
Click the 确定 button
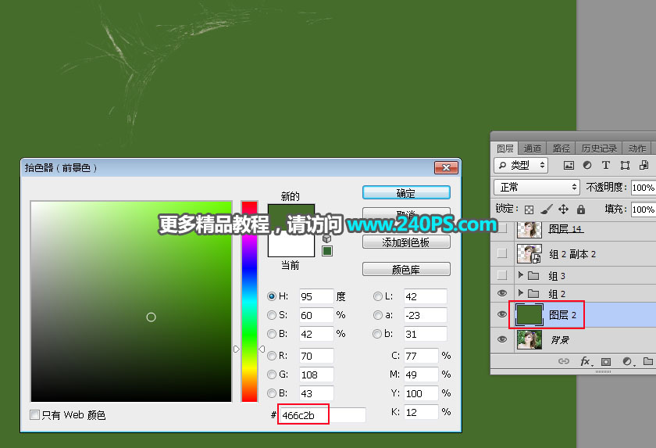(406, 192)
